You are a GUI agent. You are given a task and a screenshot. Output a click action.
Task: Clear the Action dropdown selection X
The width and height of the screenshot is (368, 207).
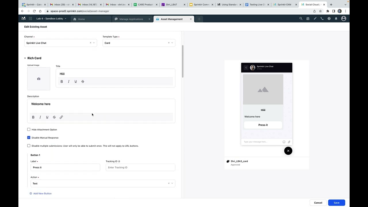(168, 183)
